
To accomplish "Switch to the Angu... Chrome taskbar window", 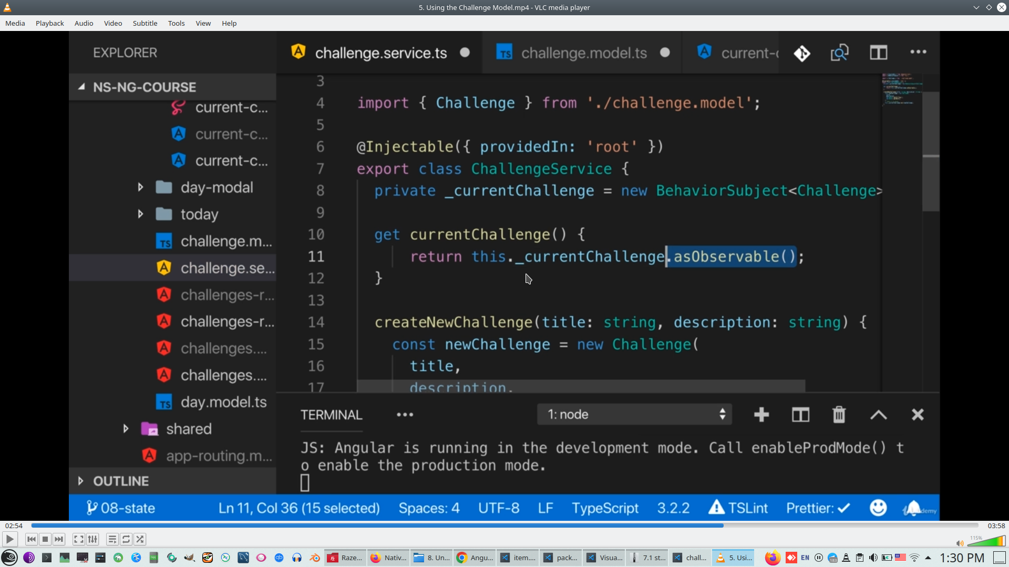I will [475, 558].
